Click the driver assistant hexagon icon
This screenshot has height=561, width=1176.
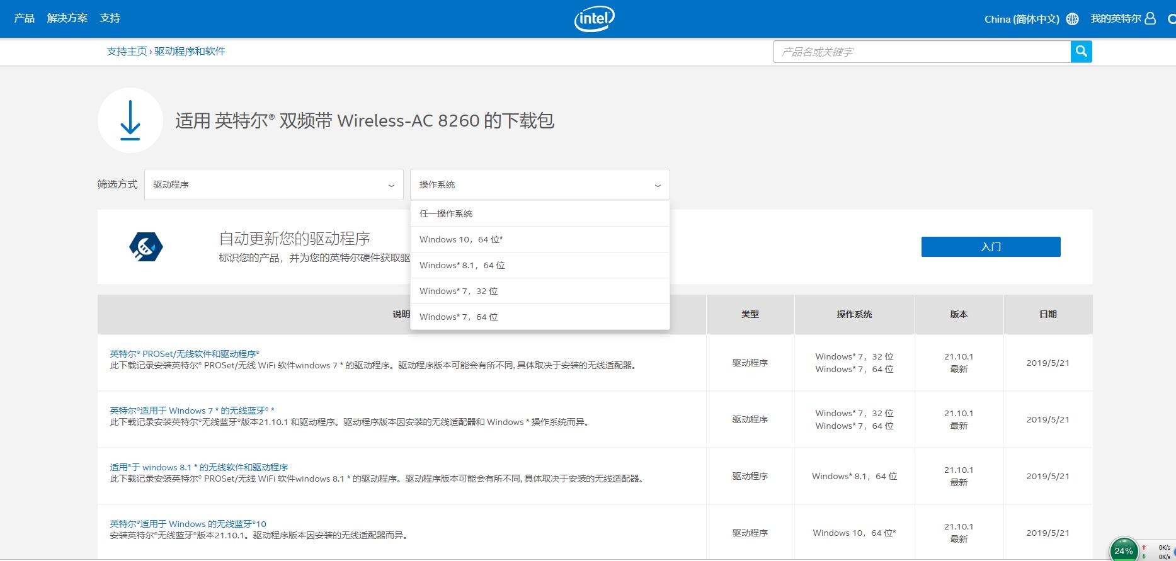coord(146,247)
